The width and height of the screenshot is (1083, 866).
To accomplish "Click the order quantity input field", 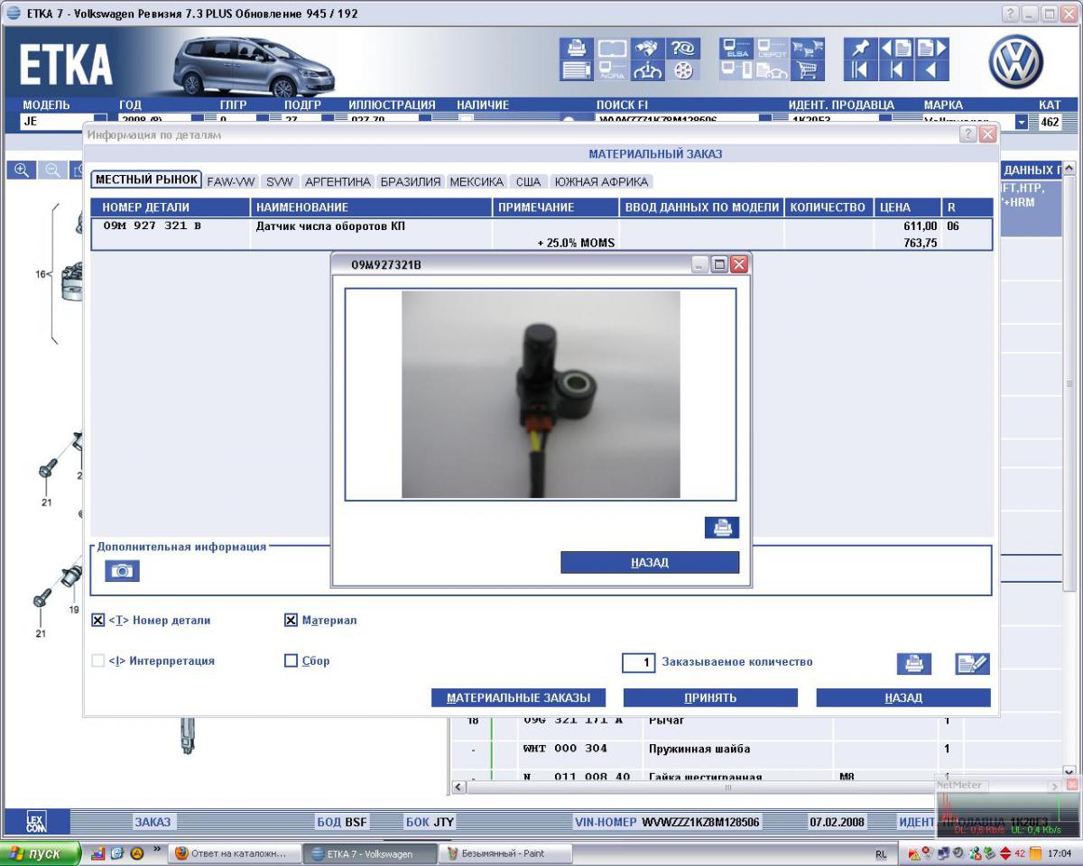I will tap(638, 663).
